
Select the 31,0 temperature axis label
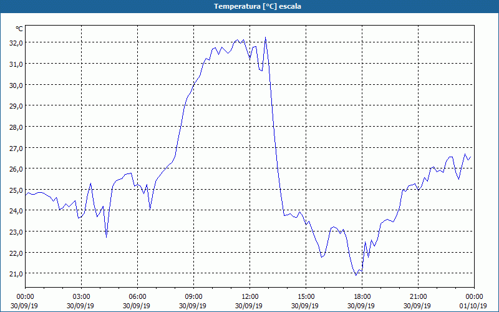coord(16,64)
